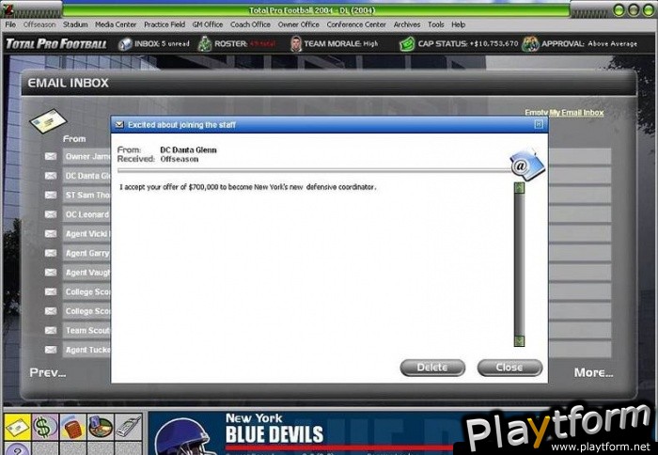
Task: Click the TEAM MORALE: High text
Action: click(340, 43)
